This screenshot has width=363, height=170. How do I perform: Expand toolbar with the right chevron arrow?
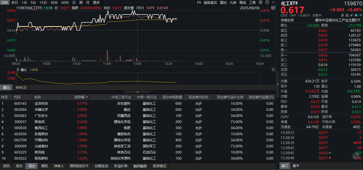pos(273,2)
